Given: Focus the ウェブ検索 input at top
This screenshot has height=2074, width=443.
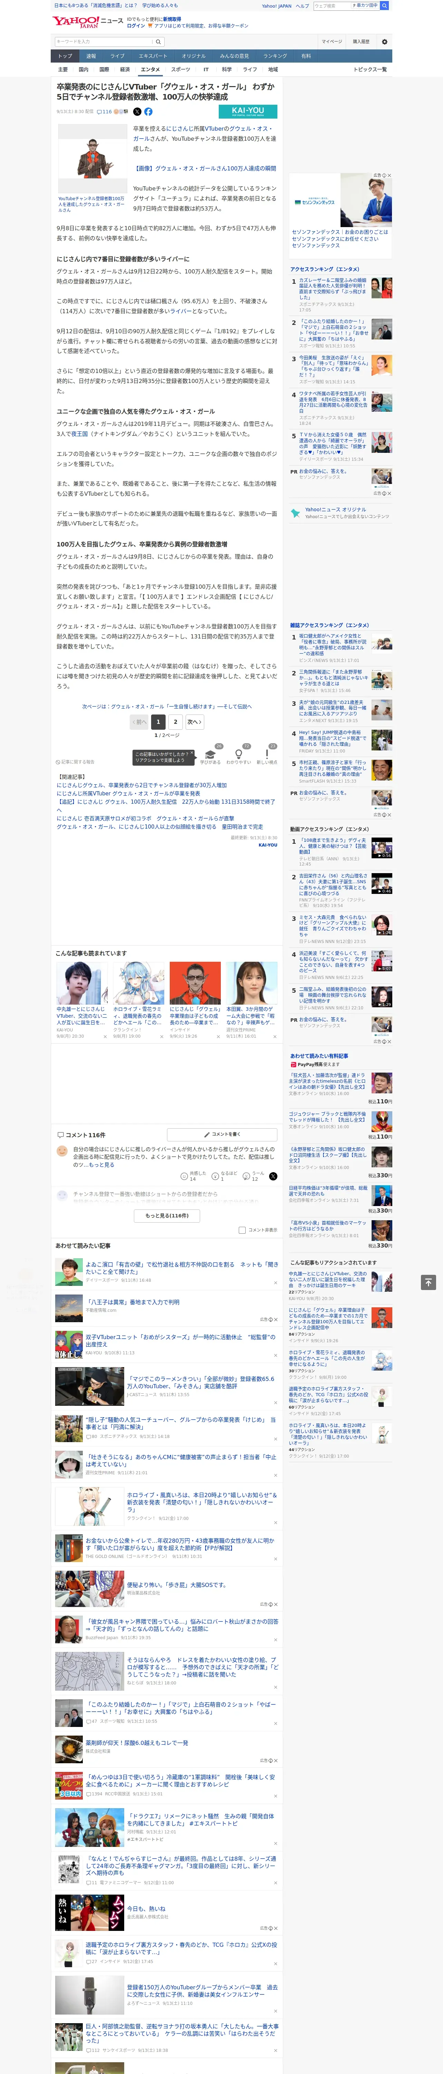Looking at the screenshot, I should [x=332, y=6].
